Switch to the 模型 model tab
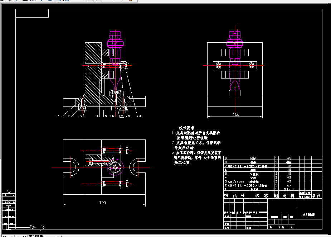331x237 pixels. [35, 236]
